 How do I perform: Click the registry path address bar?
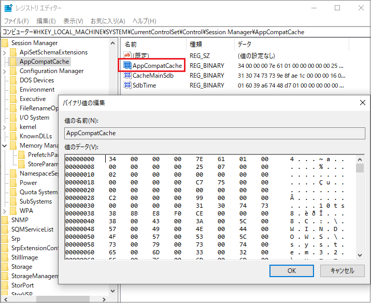(186, 32)
